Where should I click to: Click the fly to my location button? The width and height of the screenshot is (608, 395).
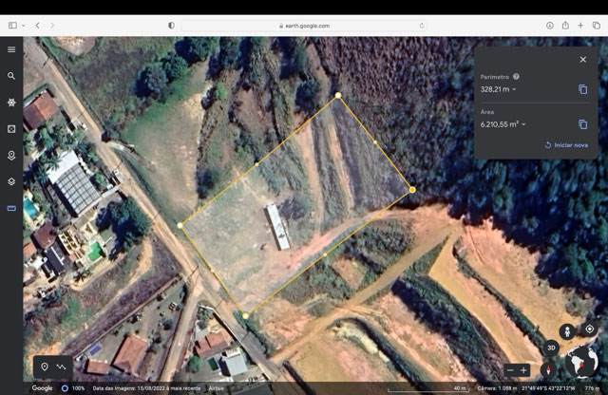pos(589,329)
